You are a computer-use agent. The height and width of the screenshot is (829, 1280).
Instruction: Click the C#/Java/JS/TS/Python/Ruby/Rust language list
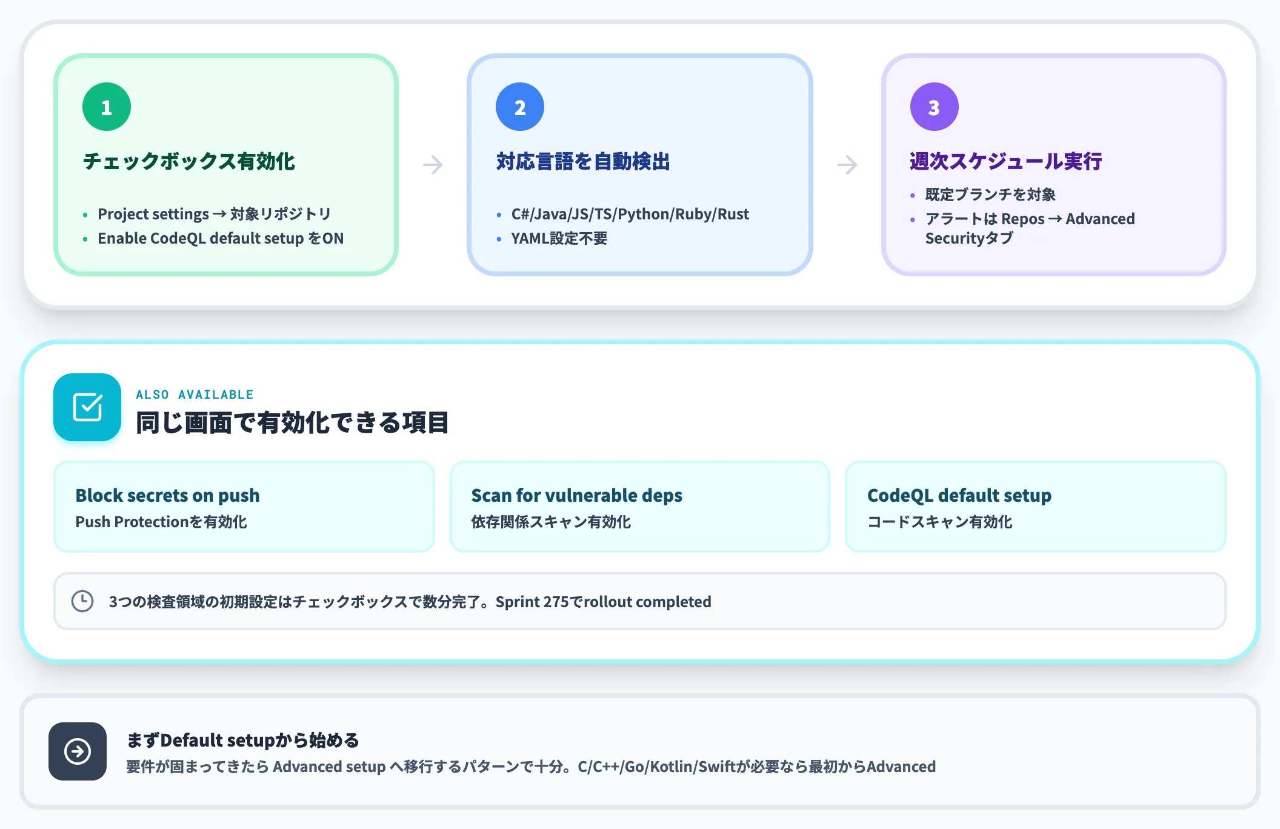tap(630, 214)
